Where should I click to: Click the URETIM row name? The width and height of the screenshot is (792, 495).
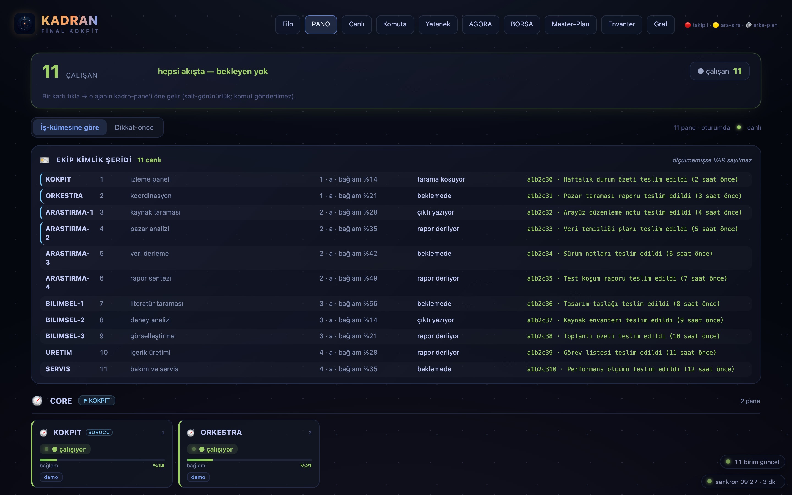tap(59, 352)
